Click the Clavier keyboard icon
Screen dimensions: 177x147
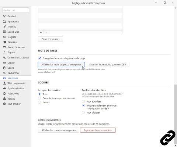4,63
